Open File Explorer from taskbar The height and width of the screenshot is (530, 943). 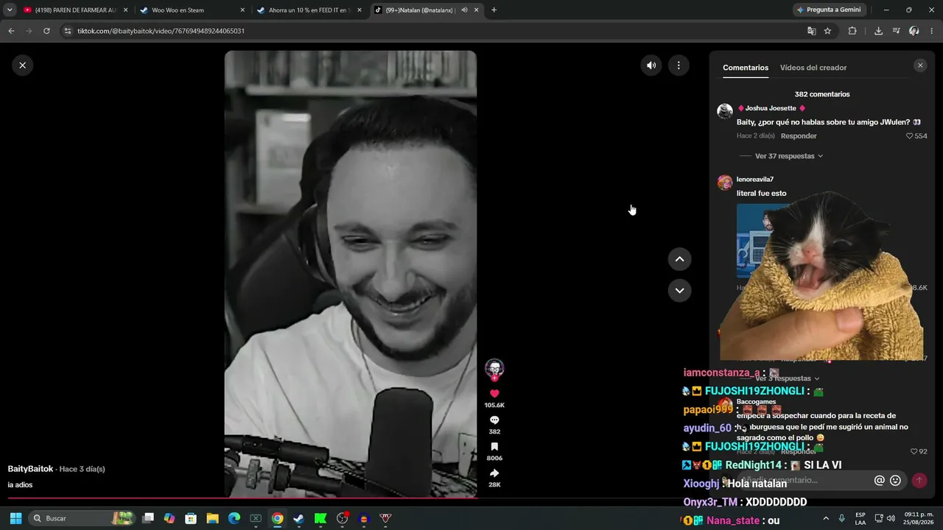point(212,518)
